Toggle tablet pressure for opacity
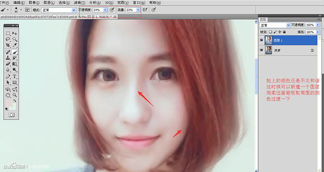Image resolution: width=324 pixels, height=172 pixels. tap(112, 10)
